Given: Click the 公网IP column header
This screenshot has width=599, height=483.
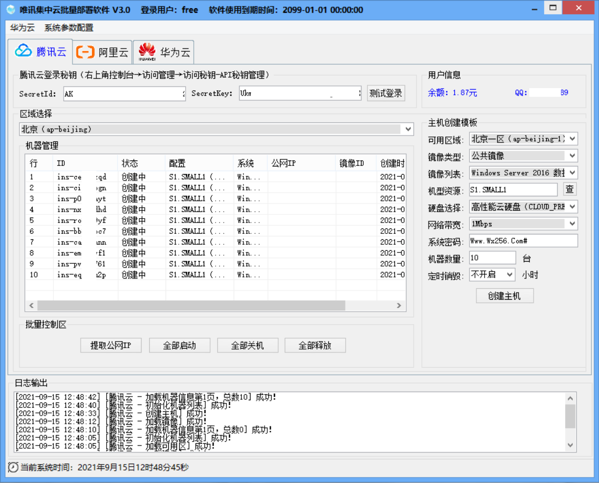Looking at the screenshot, I should [302, 163].
